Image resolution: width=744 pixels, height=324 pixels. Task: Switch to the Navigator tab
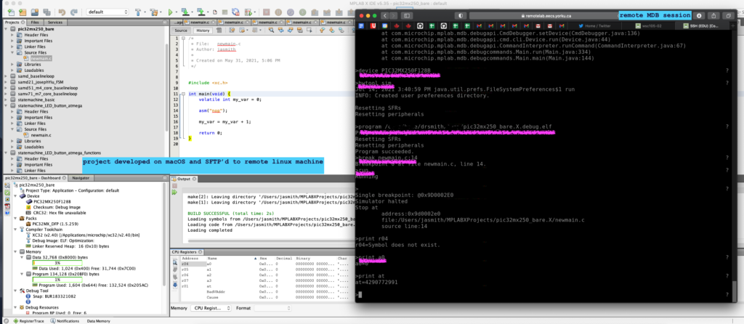[x=79, y=178]
